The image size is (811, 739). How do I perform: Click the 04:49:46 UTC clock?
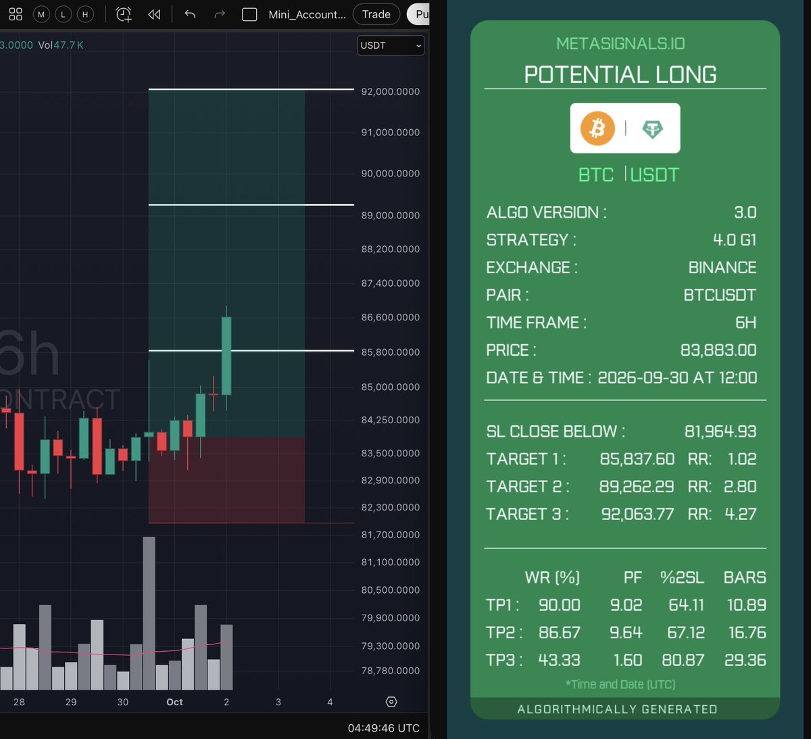[x=384, y=728]
